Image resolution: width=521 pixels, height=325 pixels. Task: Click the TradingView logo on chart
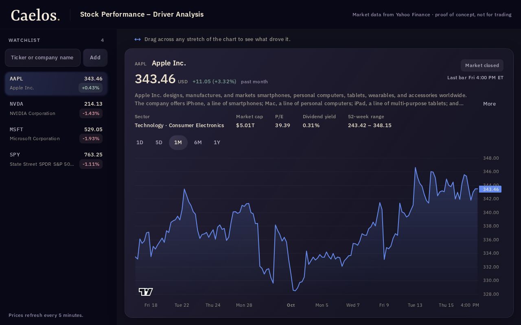146,292
